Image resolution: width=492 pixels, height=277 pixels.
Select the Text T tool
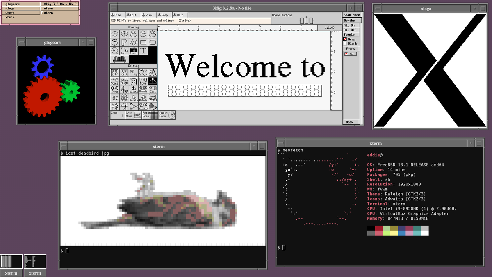pos(143,50)
